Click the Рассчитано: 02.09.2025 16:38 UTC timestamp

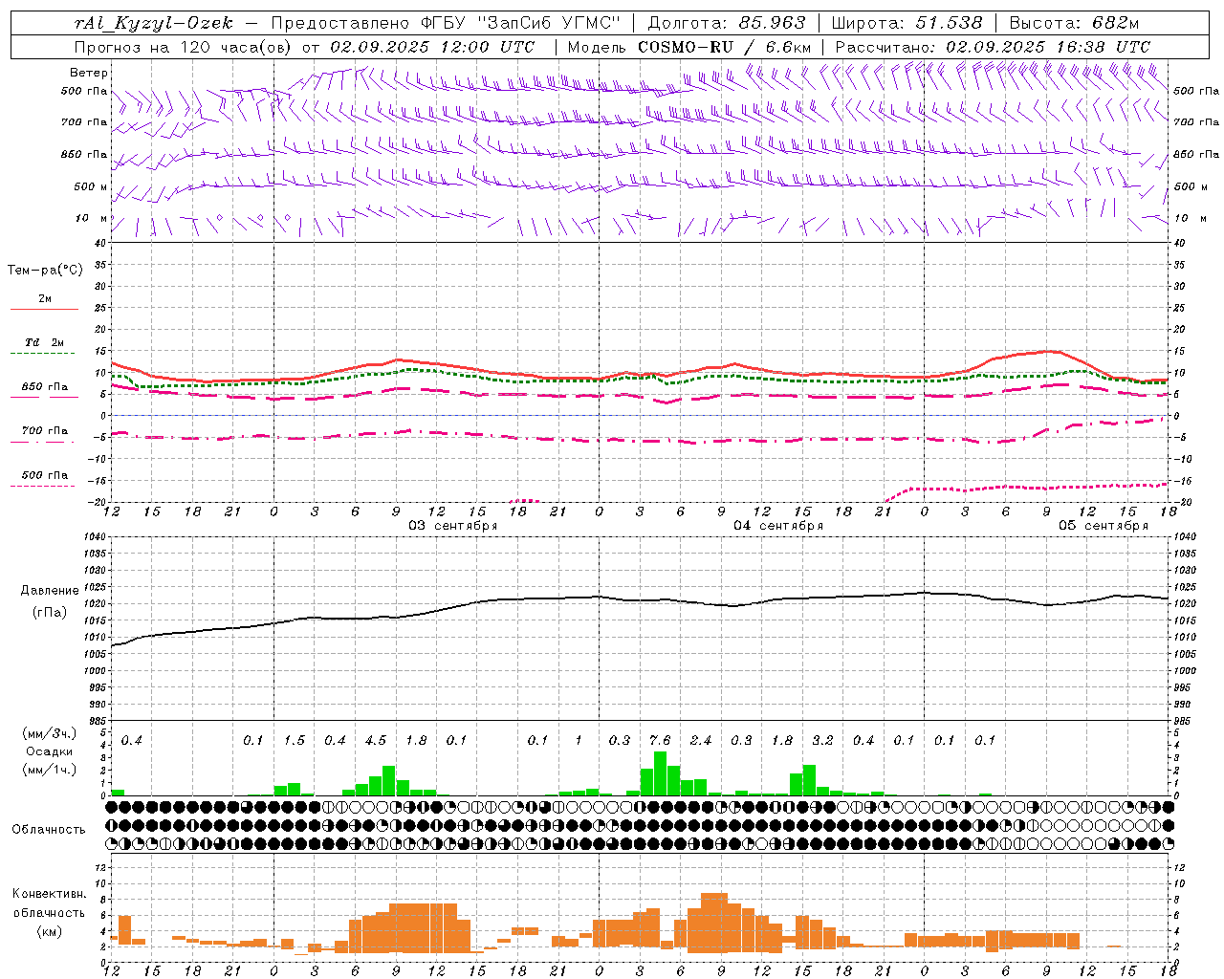click(993, 47)
